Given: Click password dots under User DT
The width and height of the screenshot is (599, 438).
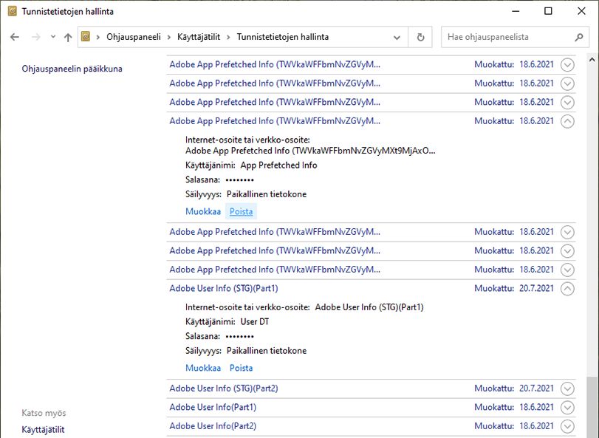Looking at the screenshot, I should pyautogui.click(x=239, y=336).
